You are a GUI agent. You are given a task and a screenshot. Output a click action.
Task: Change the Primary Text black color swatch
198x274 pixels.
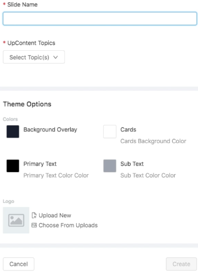[x=13, y=165]
